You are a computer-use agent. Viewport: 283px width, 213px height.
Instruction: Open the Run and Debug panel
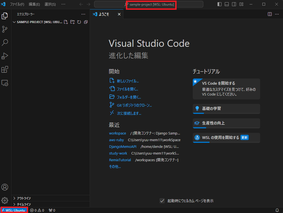pos(5,56)
